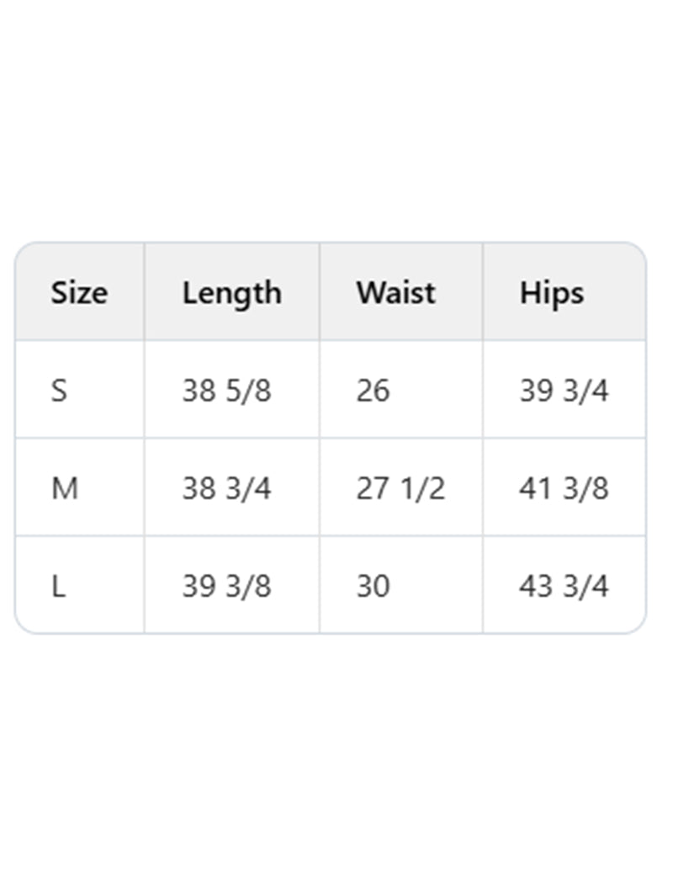Select waist measurement 27 1/2

click(x=400, y=488)
